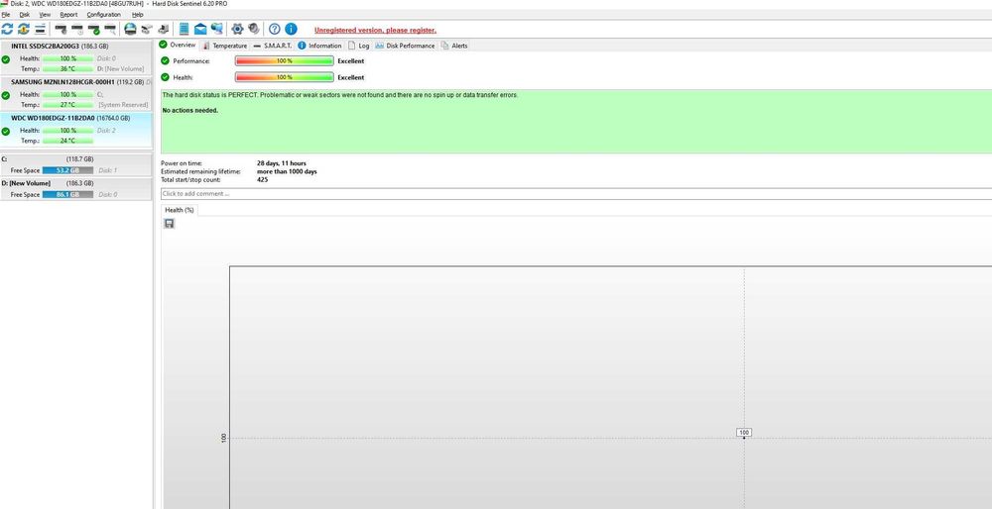Click the SAMSUNG disk 27 °C temperature bar
The width and height of the screenshot is (992, 509).
[x=67, y=104]
